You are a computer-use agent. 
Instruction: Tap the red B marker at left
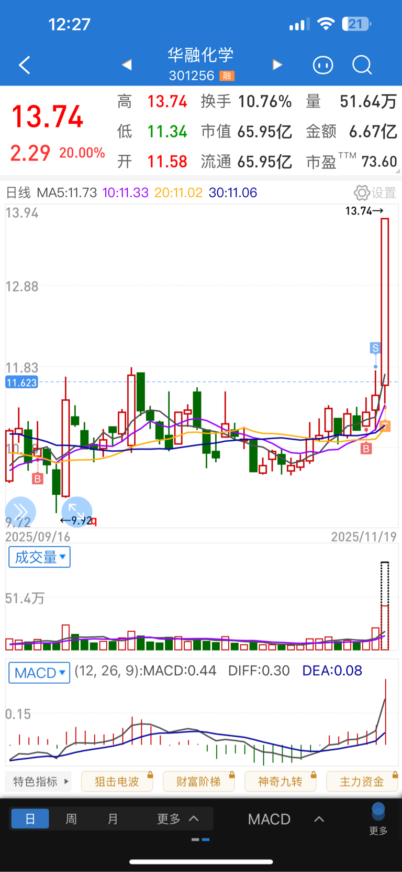(37, 478)
